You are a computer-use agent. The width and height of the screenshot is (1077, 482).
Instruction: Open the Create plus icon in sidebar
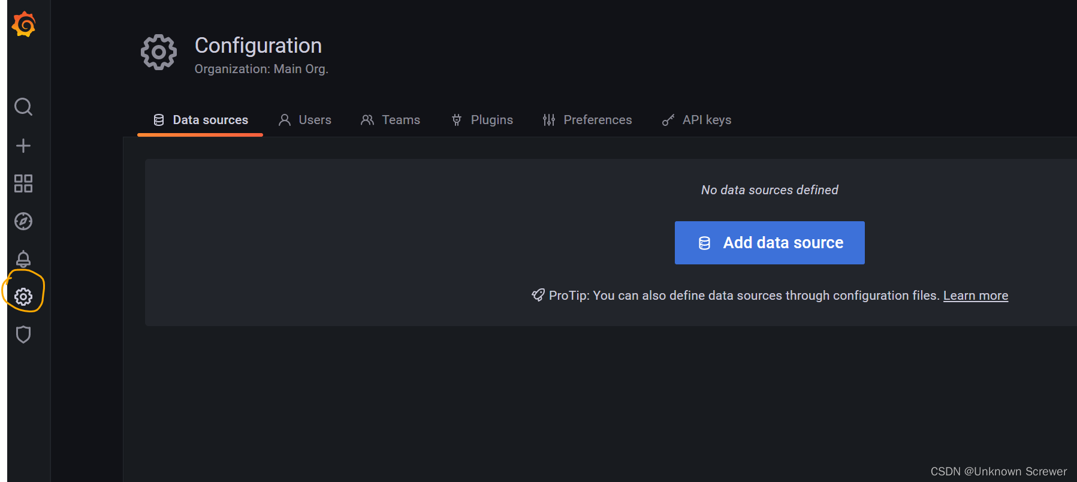23,146
